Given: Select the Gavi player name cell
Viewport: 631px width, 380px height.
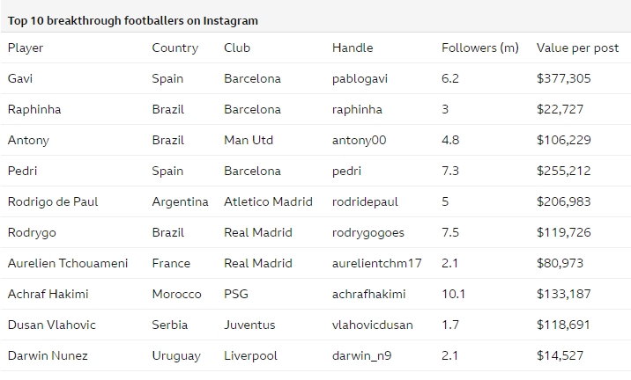Looking at the screenshot, I should coord(20,78).
